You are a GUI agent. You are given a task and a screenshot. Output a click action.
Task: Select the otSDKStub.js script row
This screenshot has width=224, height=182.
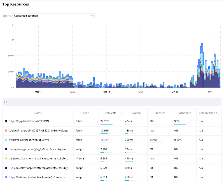tap(39, 168)
